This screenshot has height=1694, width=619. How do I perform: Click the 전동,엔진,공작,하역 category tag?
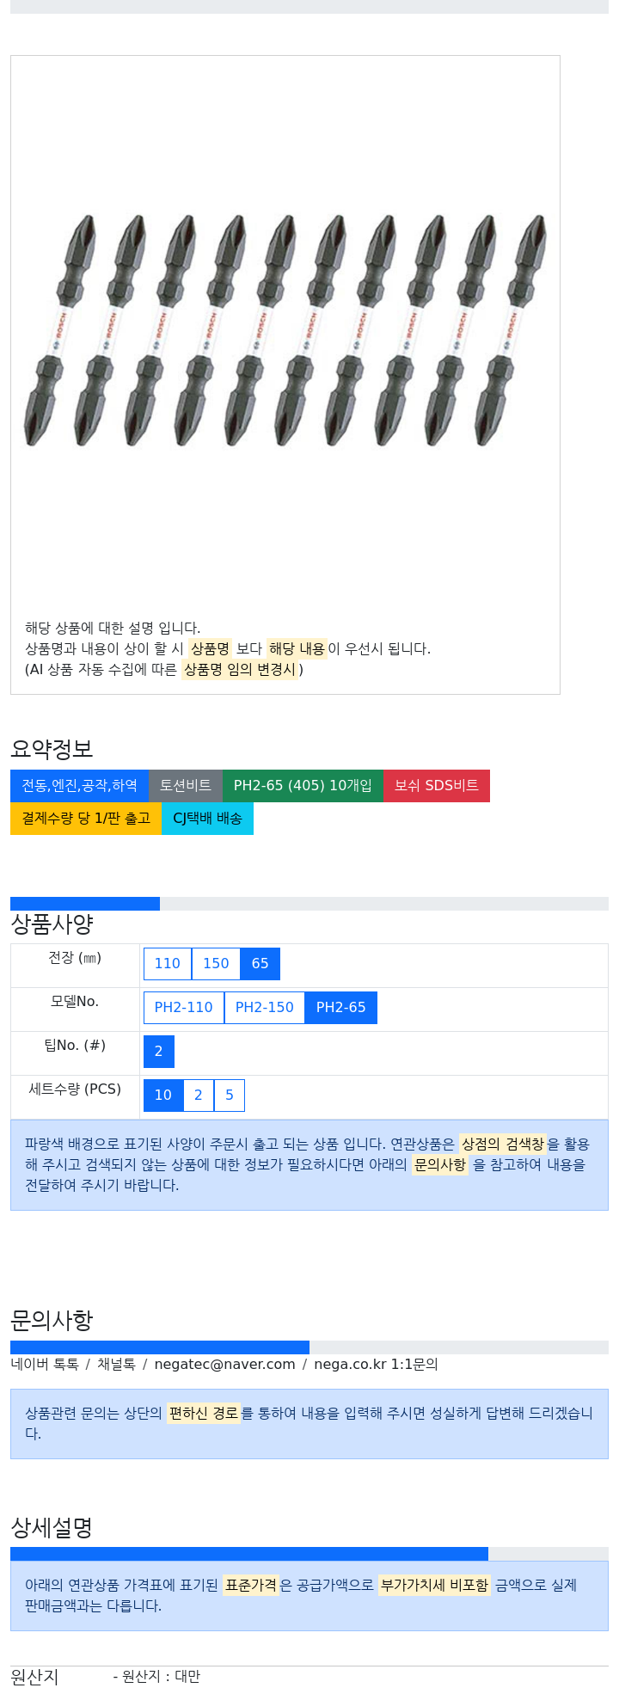pos(80,786)
